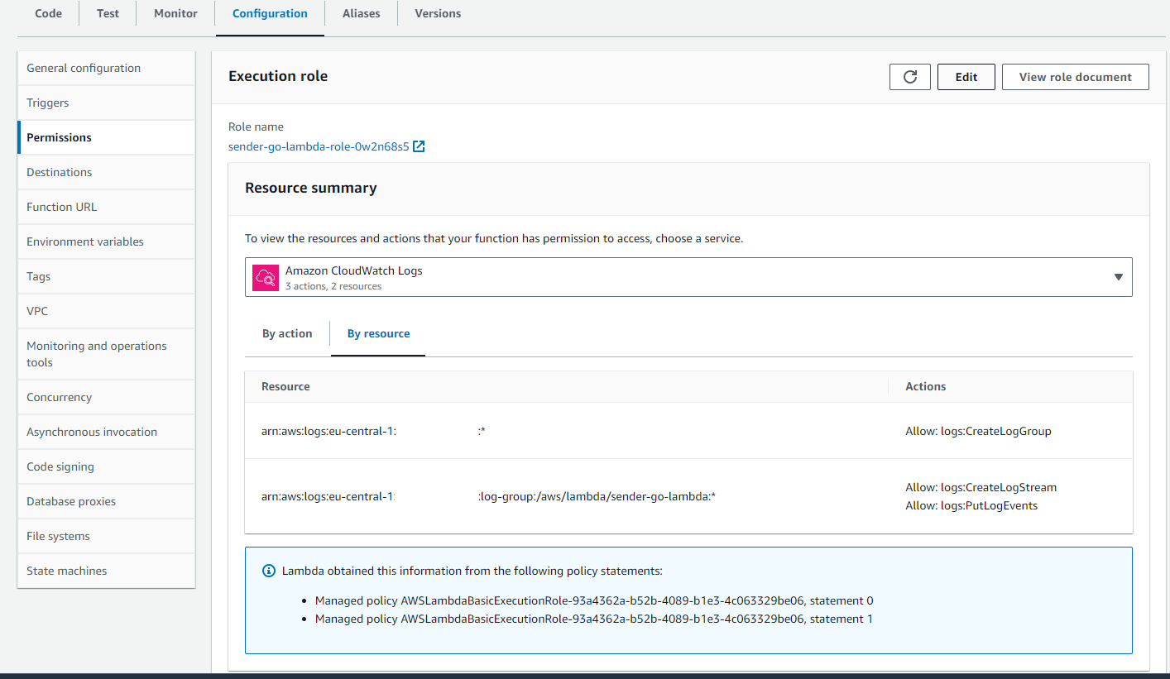Switch to the Test tab
Image resolution: width=1170 pixels, height=679 pixels.
click(x=108, y=13)
